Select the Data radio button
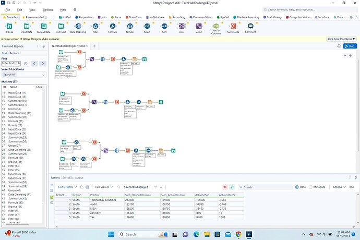 297,187
